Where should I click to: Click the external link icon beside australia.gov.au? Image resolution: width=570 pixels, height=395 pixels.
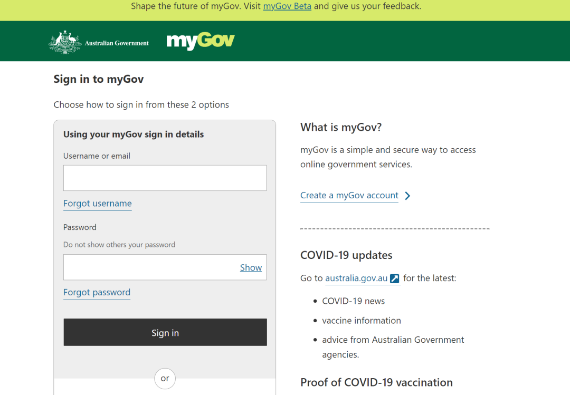(394, 278)
